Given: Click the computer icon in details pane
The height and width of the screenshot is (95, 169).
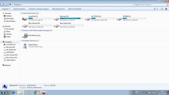Looking at the screenshot, I should (x=5, y=87).
